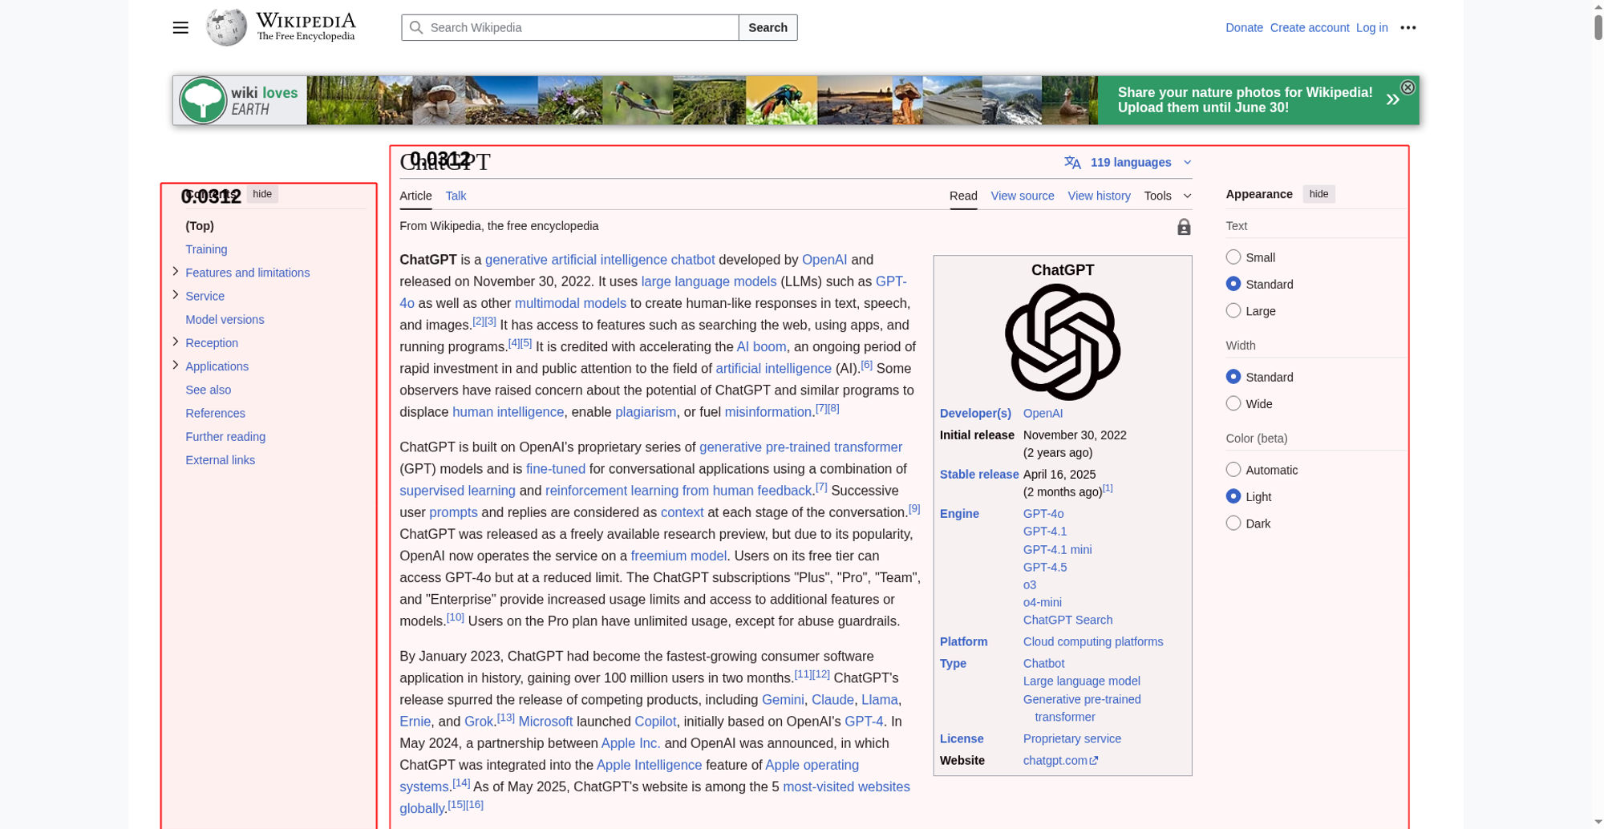Hide the Appearance panel
Screen dimensions: 1604x829
[x=1318, y=194]
